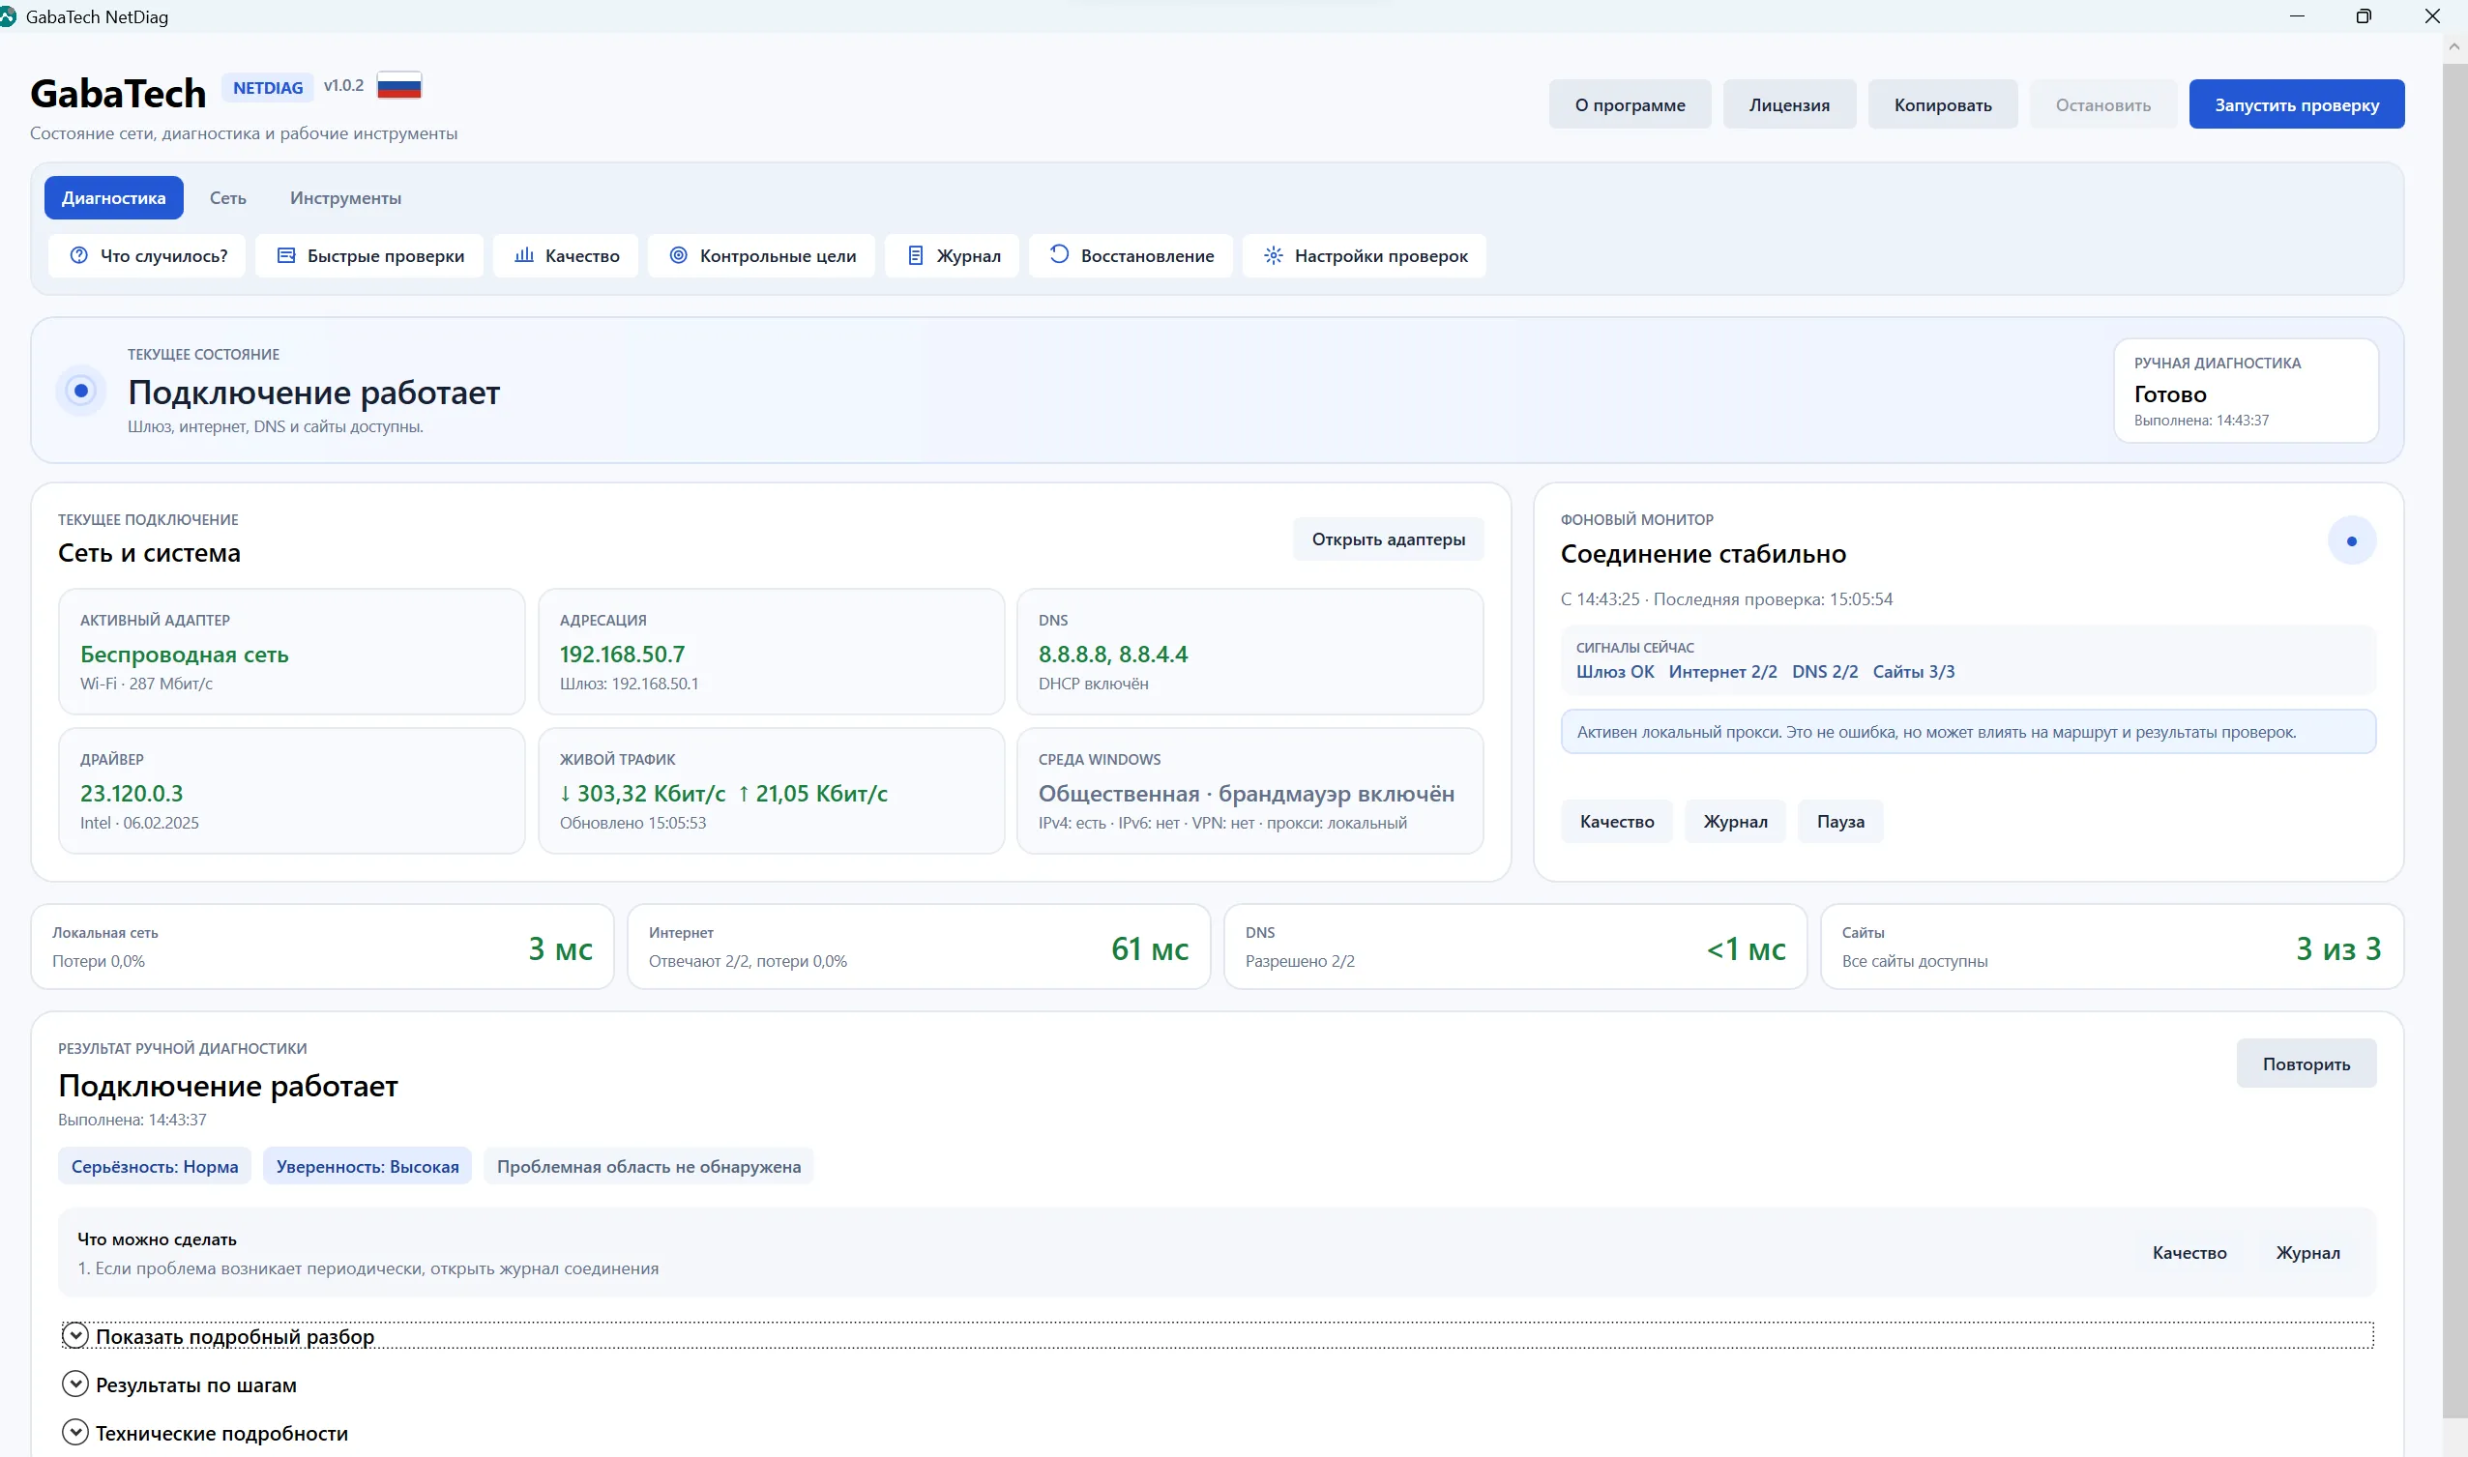Click the "Серьёзность: Норма" badge

(x=154, y=1165)
